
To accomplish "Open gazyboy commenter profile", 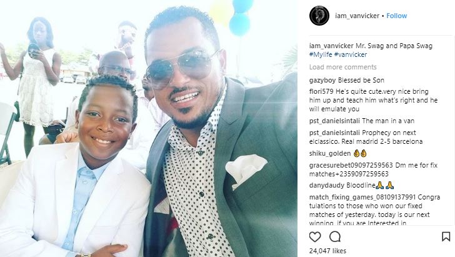I will pos(322,81).
